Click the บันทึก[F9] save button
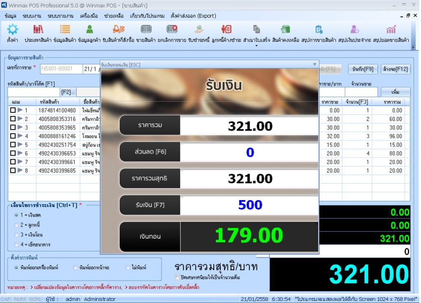This screenshot has height=303, width=421. tap(363, 69)
